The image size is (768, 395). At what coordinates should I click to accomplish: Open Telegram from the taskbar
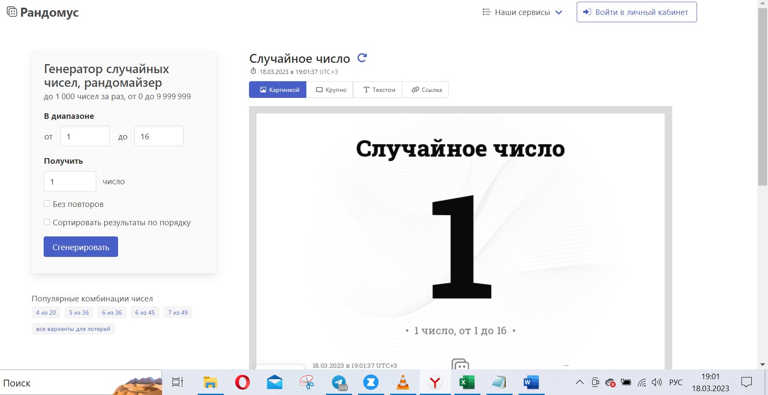point(339,382)
